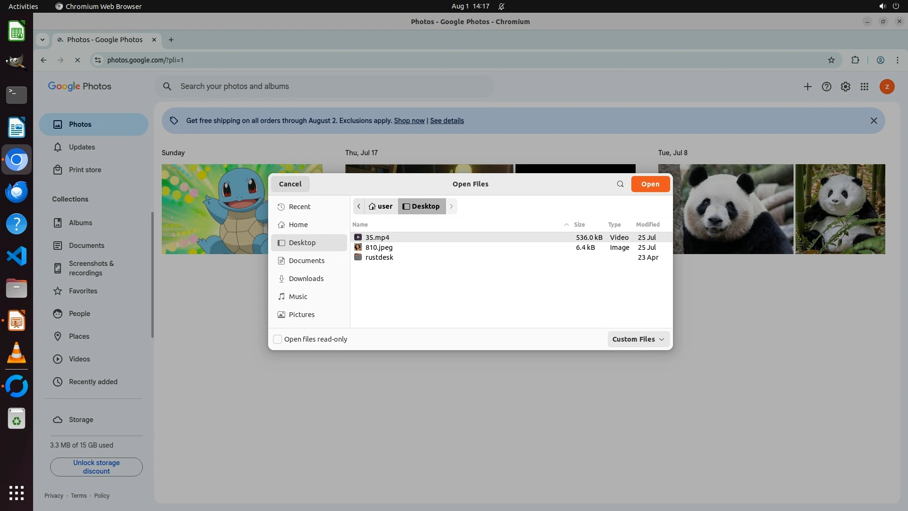Open the Custom Files filter dropdown
This screenshot has width=908, height=511.
(x=638, y=339)
